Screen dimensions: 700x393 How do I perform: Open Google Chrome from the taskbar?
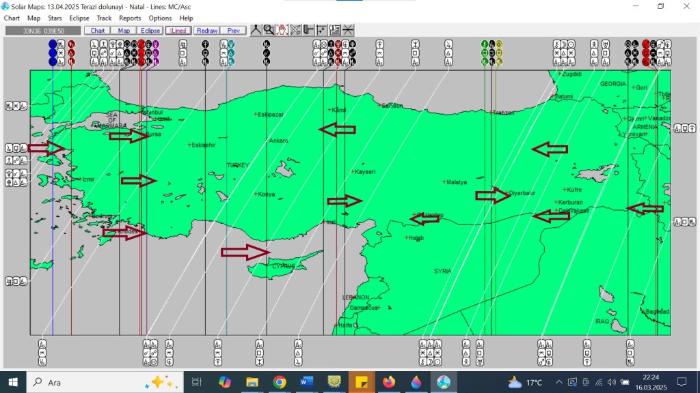[x=279, y=382]
